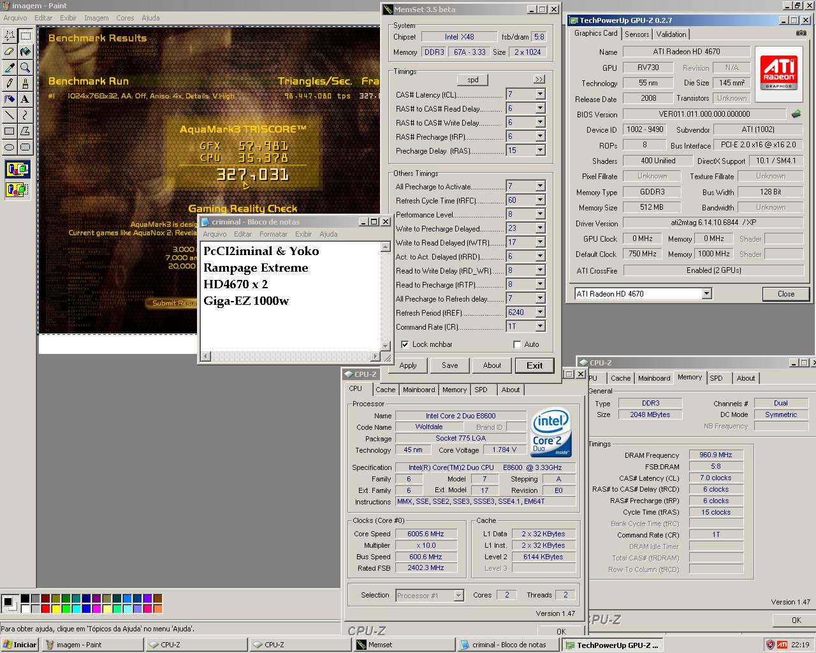Open the Mainboard tab in front CPU-Z
This screenshot has width=816, height=653.
point(419,390)
